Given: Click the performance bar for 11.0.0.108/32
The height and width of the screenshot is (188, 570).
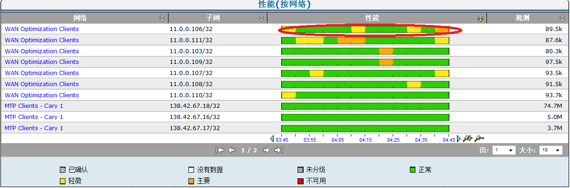Looking at the screenshot, I should (x=365, y=84).
